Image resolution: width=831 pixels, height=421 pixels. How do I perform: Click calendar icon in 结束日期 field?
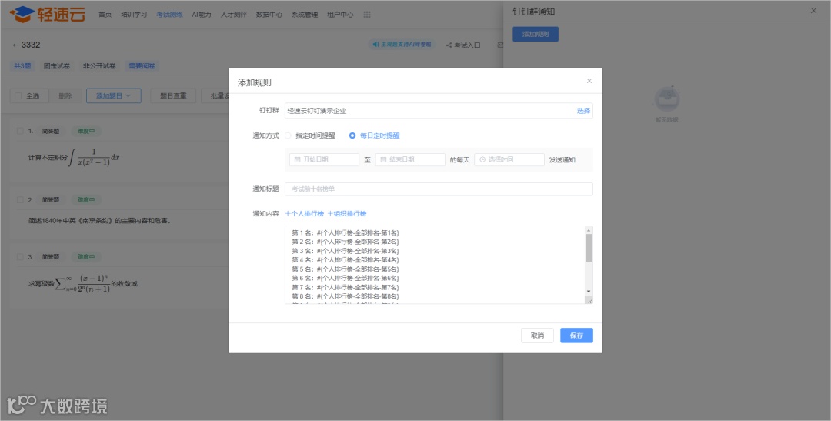383,159
